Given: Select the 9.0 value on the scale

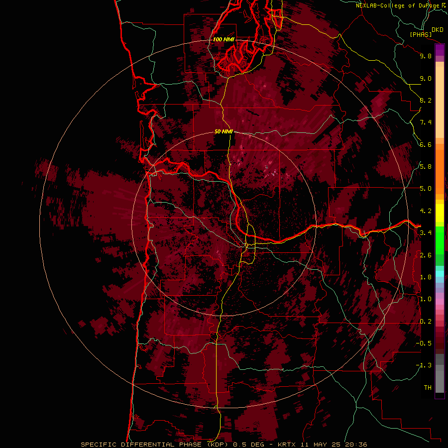Looking at the screenshot, I should [x=426, y=78].
